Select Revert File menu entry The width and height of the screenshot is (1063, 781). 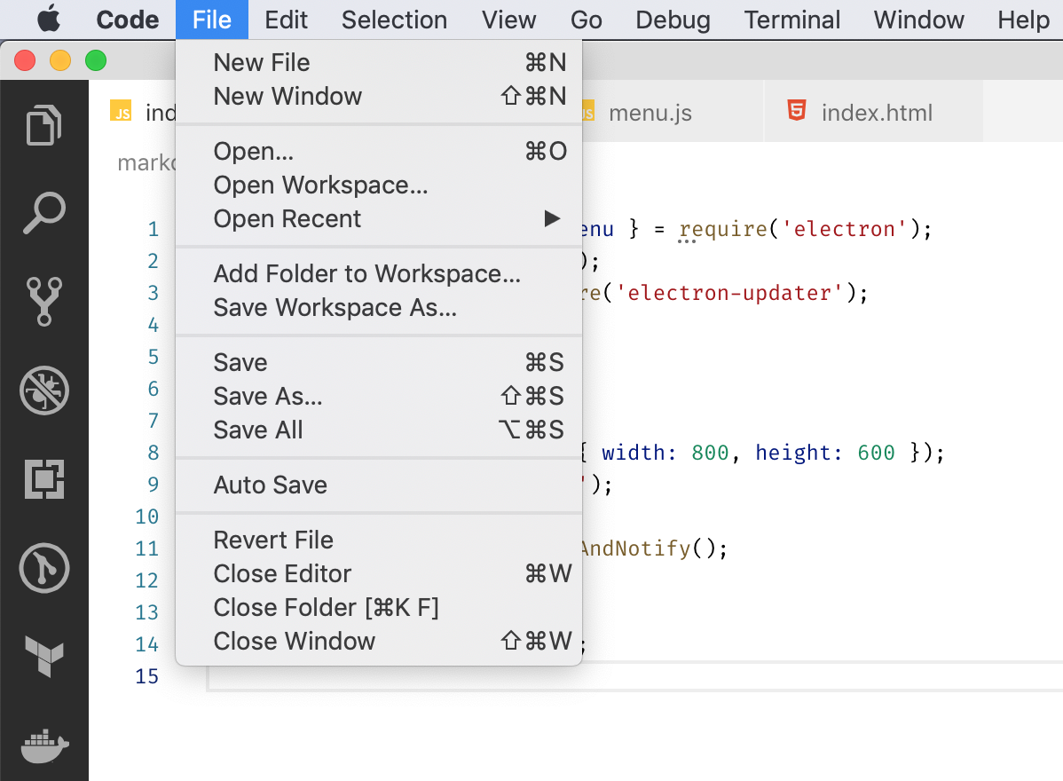tap(378, 540)
